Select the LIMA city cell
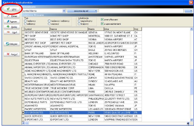Image resolution: width=194 pixels, height=126 pixels. coord(96,88)
